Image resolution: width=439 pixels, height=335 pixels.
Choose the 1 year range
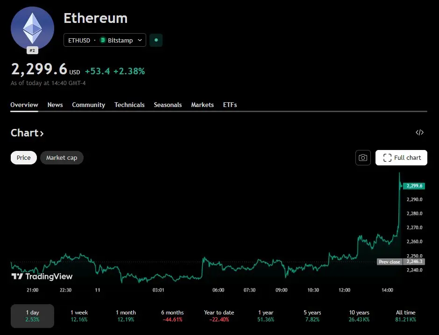click(x=266, y=316)
